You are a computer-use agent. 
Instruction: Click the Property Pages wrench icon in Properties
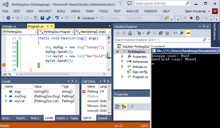click(132, 107)
